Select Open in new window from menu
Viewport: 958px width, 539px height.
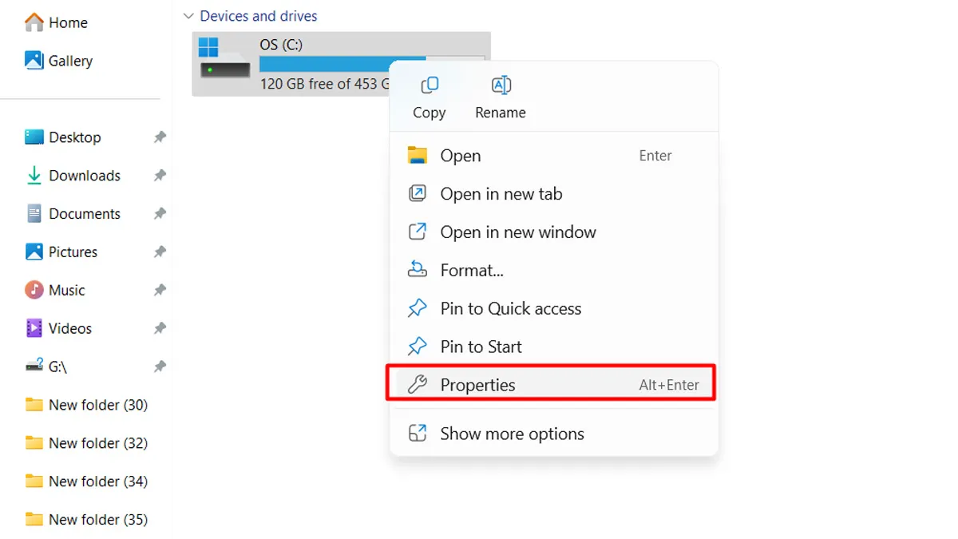[517, 232]
